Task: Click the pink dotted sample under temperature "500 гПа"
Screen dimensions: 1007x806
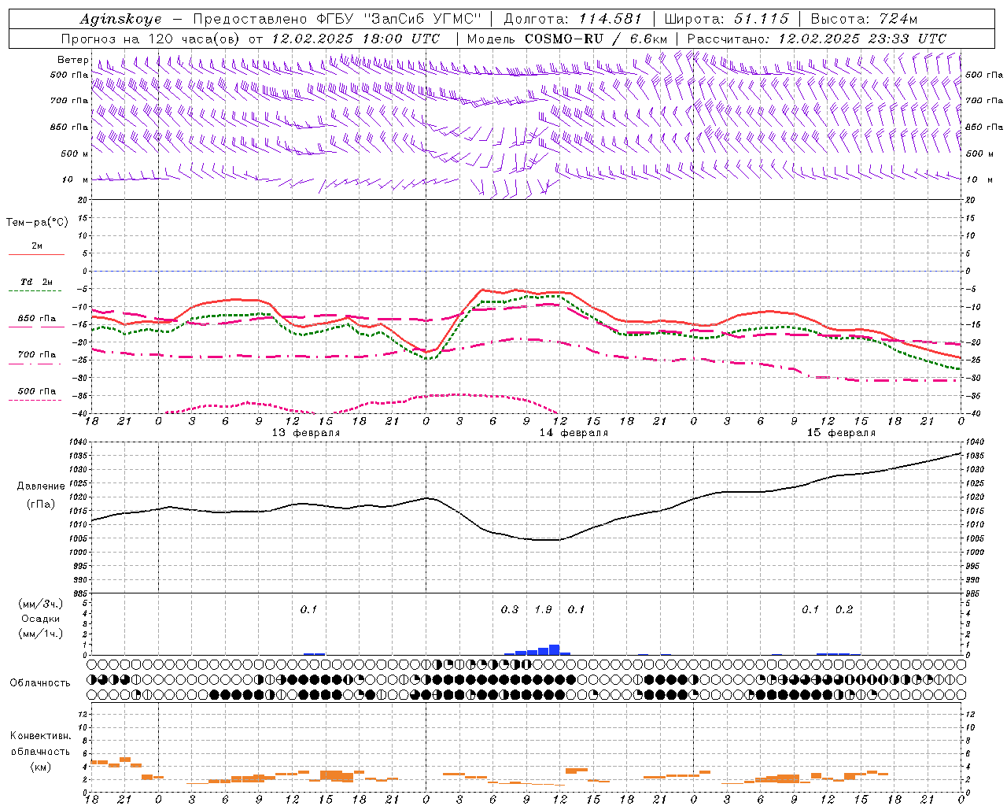Action: click(36, 400)
